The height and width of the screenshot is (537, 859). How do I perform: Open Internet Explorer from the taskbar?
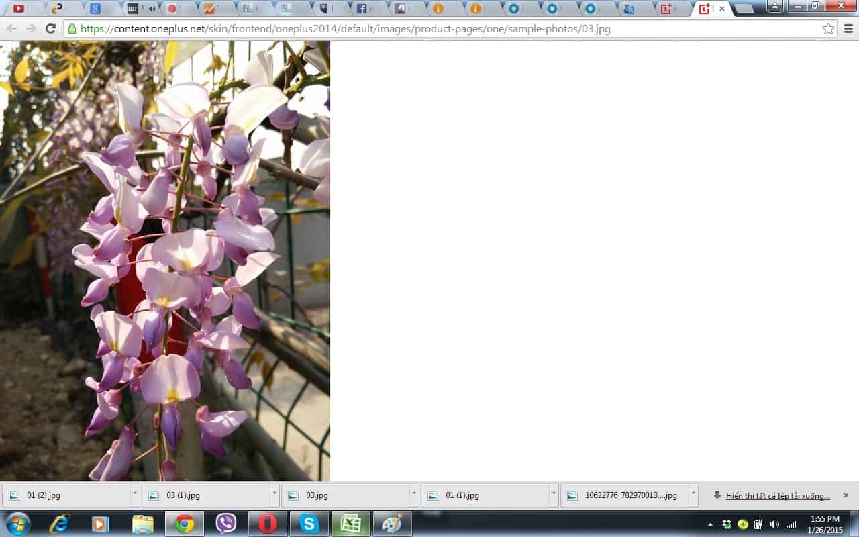point(59,524)
